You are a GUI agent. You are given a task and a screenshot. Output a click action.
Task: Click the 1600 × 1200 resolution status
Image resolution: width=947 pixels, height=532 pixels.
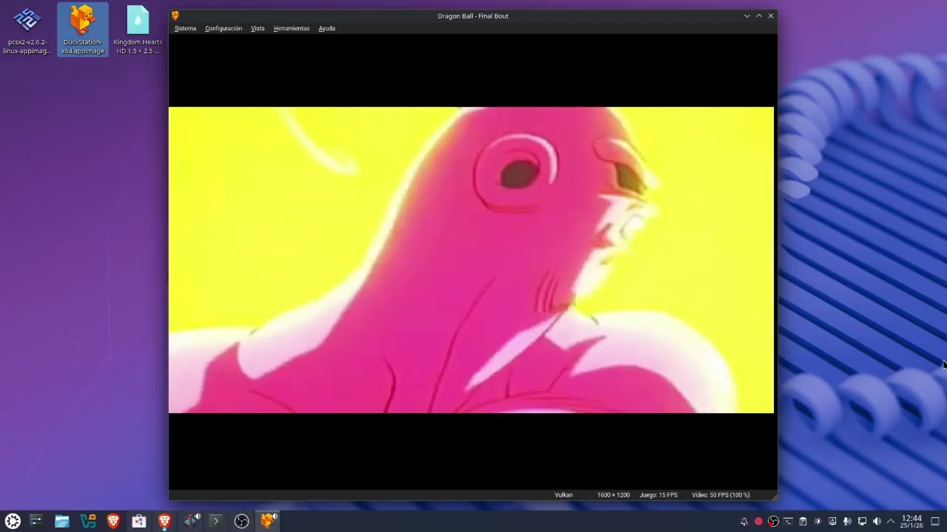point(613,495)
